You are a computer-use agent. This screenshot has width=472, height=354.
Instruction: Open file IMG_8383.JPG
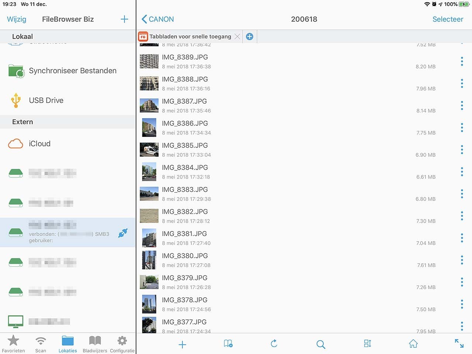[304, 194]
